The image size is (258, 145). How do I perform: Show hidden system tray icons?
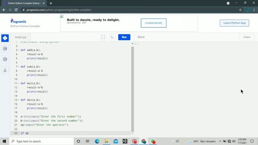point(220,141)
